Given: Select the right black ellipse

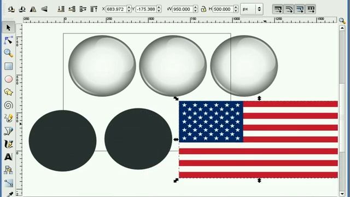Looking at the screenshot, I should [x=138, y=138].
